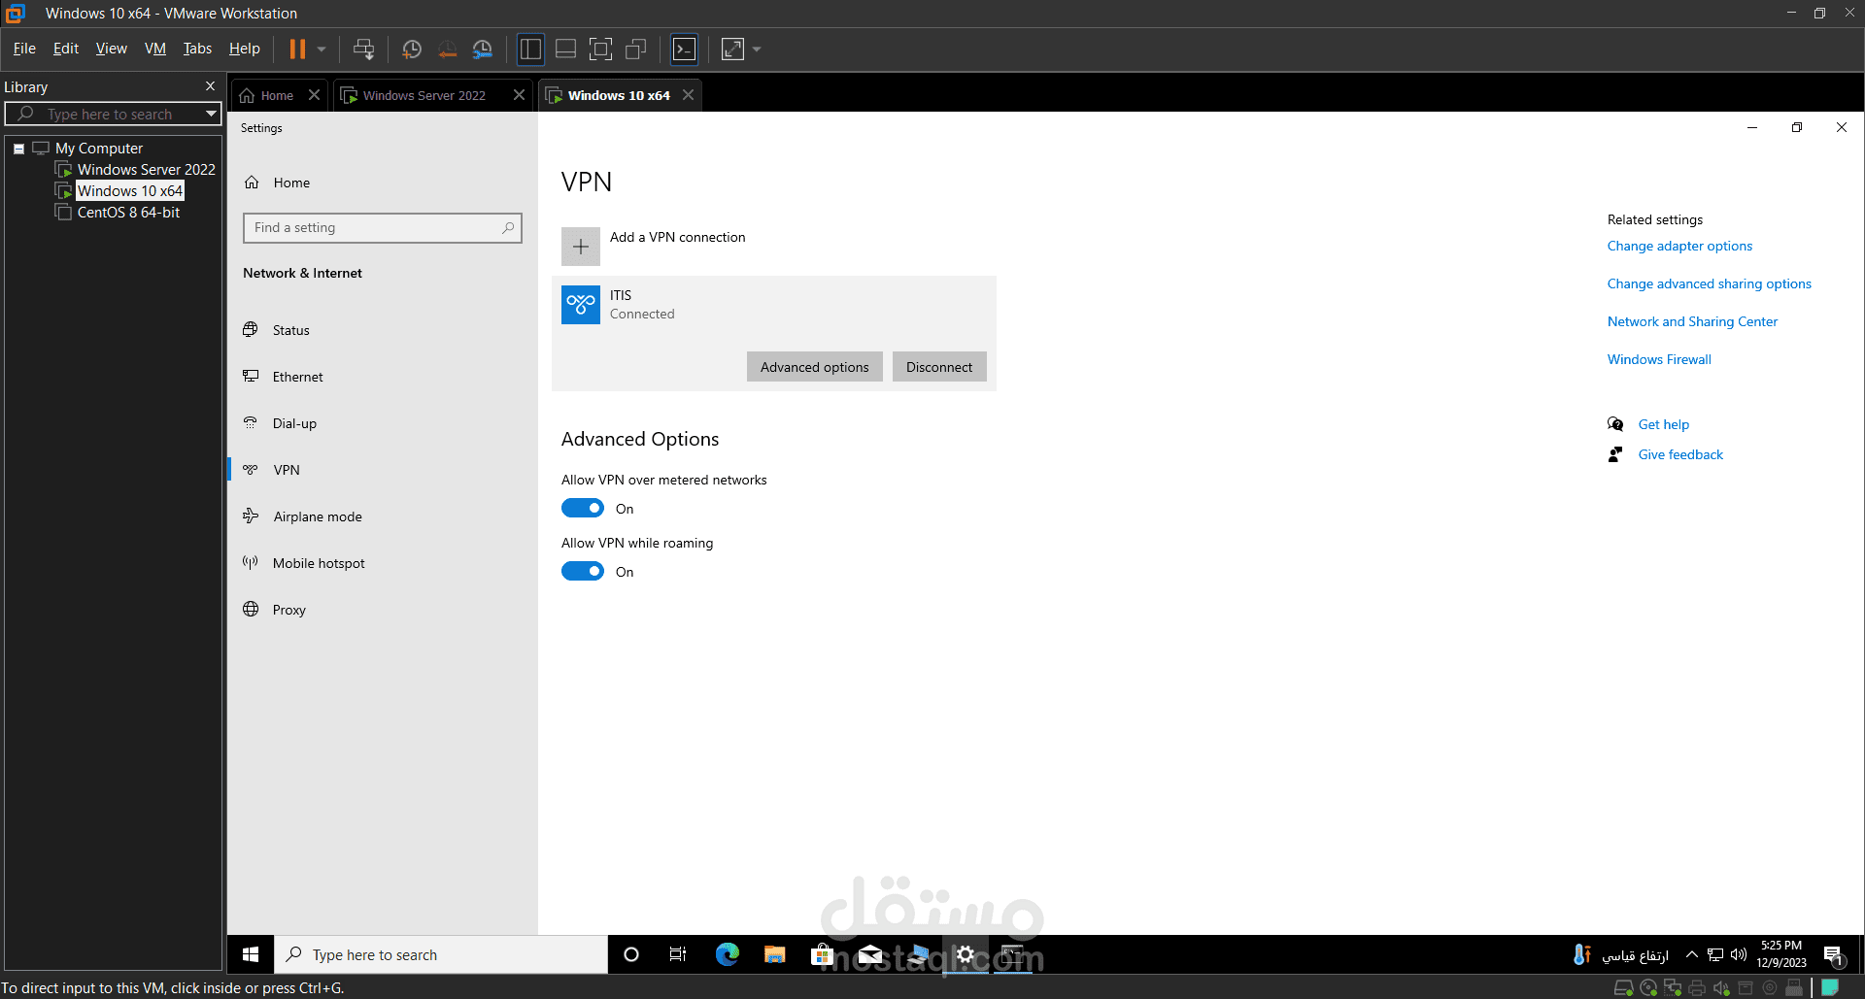Click the Get help link
The height and width of the screenshot is (999, 1865).
(x=1664, y=425)
